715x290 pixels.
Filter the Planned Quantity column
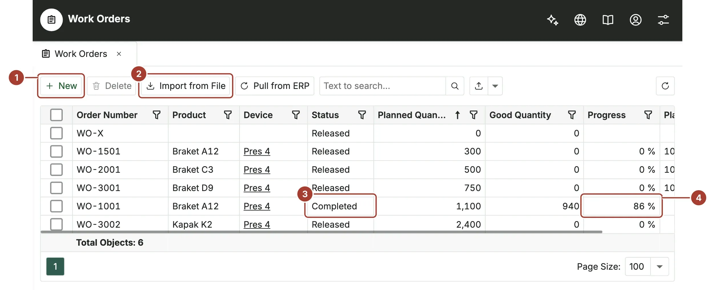(x=474, y=115)
